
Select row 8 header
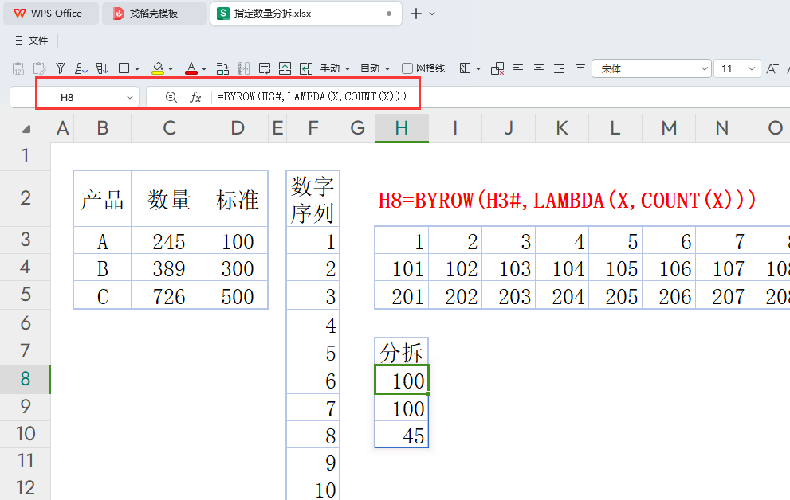point(26,379)
